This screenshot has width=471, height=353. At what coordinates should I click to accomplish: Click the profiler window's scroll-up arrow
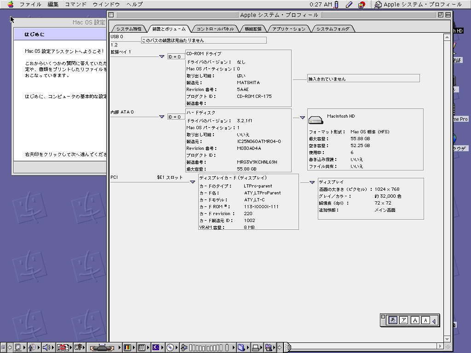point(447,37)
